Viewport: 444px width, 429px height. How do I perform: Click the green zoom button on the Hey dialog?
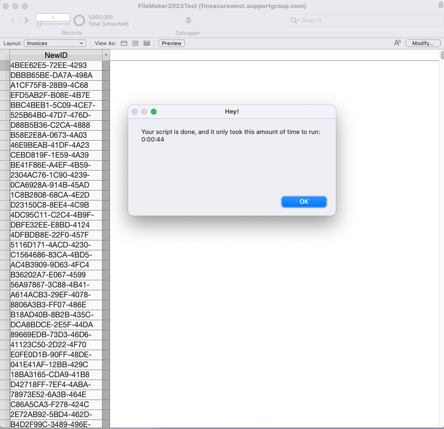[x=153, y=112]
